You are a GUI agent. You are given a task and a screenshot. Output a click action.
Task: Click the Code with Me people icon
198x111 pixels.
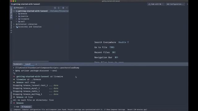tap(149, 4)
